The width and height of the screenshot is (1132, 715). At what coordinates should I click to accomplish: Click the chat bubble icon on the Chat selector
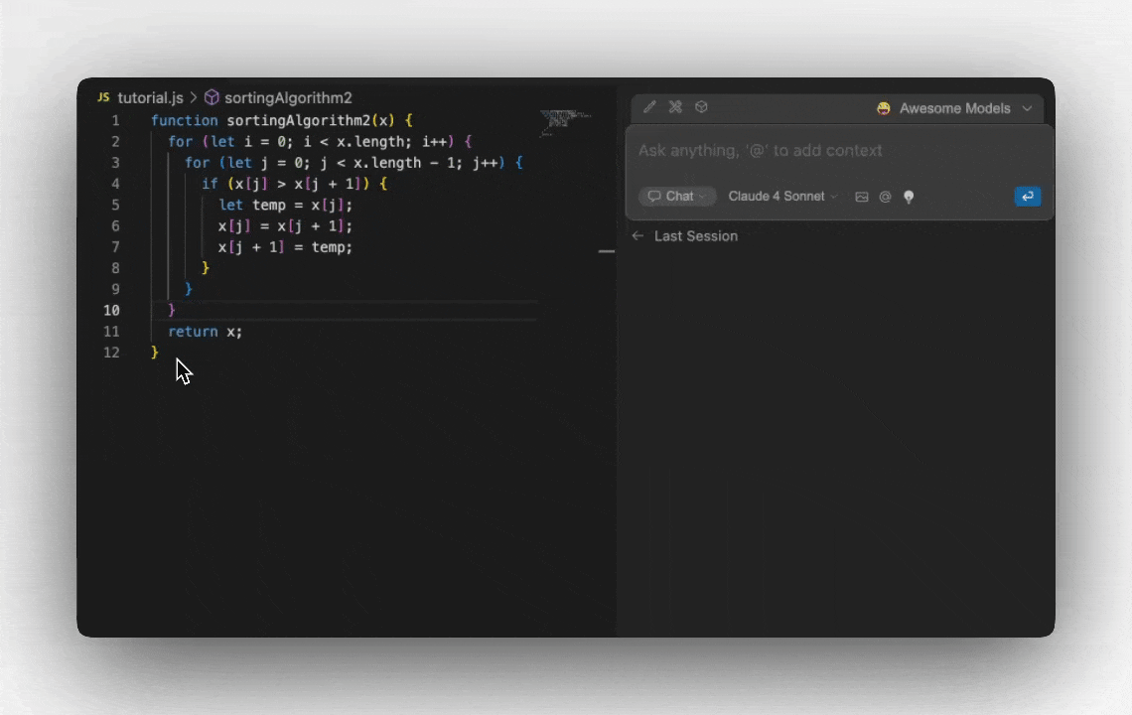(656, 196)
